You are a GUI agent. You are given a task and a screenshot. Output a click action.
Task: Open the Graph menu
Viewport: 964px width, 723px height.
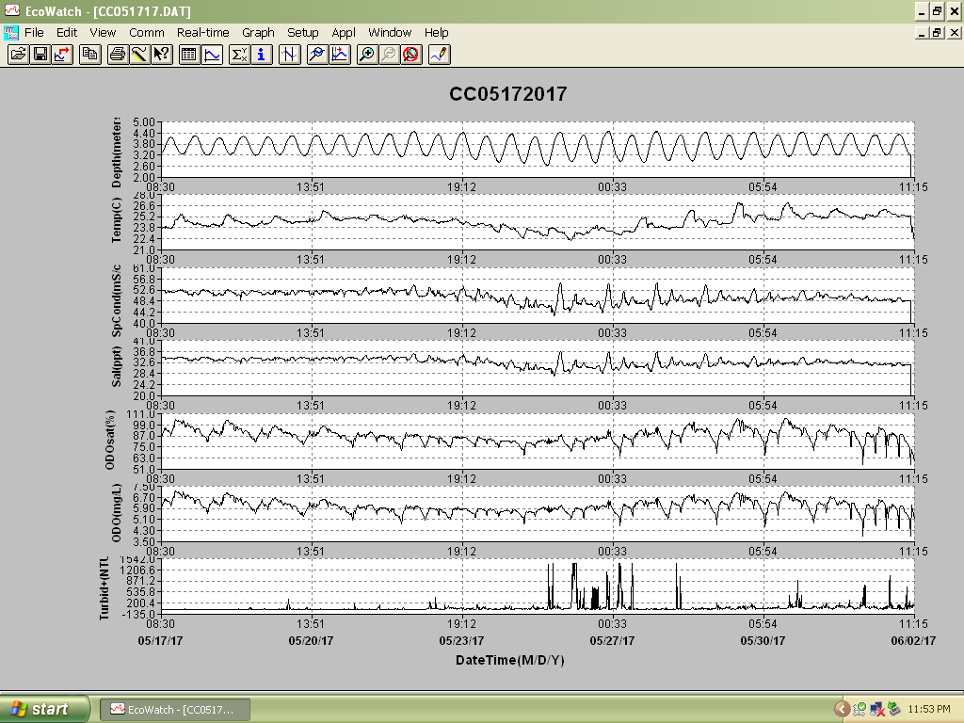tap(258, 33)
